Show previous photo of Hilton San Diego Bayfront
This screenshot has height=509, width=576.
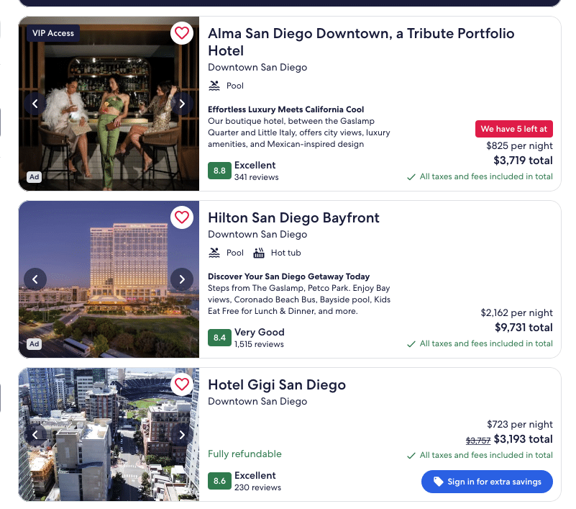pos(35,279)
